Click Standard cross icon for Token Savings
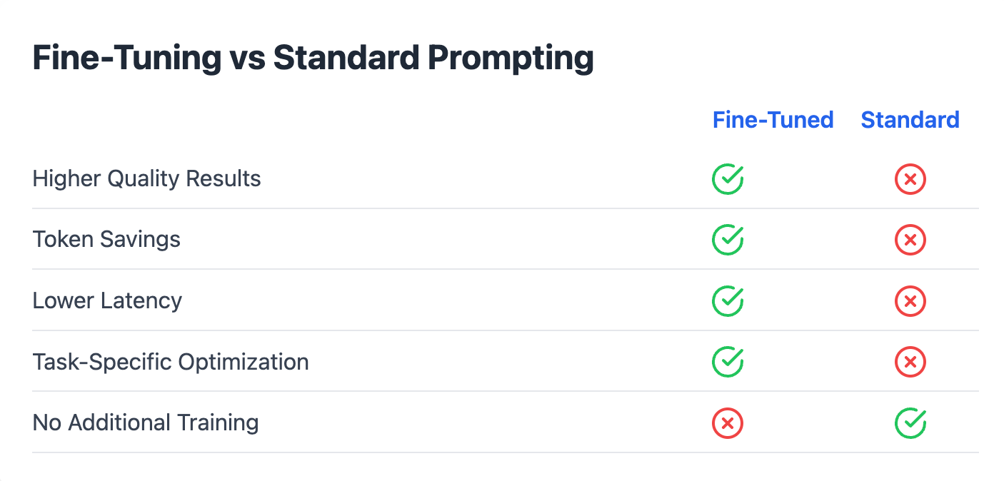The height and width of the screenshot is (481, 1004). pyautogui.click(x=910, y=240)
